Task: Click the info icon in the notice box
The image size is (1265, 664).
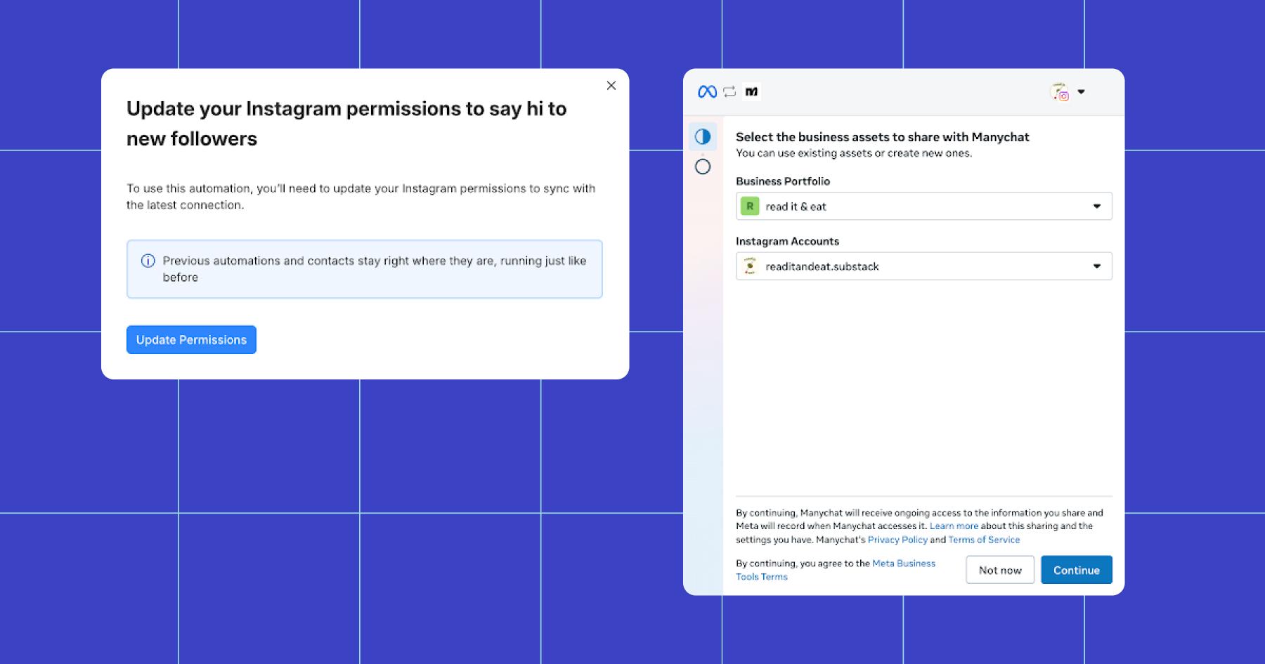Action: coord(148,261)
